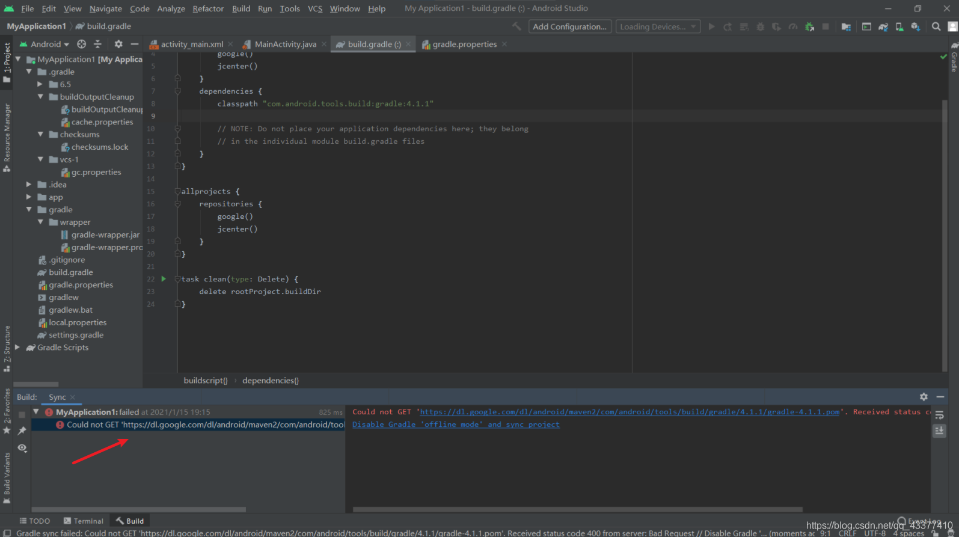Open the gradle-4.1.1.pom URL link
The image size is (959, 537).
pos(630,412)
